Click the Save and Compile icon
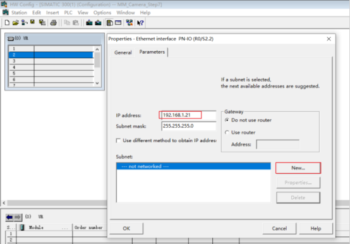This screenshot has height=244, width=350. point(42,23)
